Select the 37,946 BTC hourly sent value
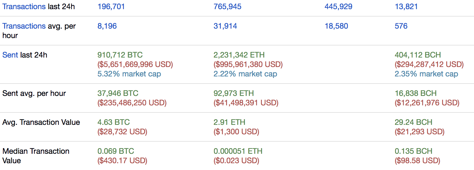Viewport: 474px width, 170px height. 118,93
